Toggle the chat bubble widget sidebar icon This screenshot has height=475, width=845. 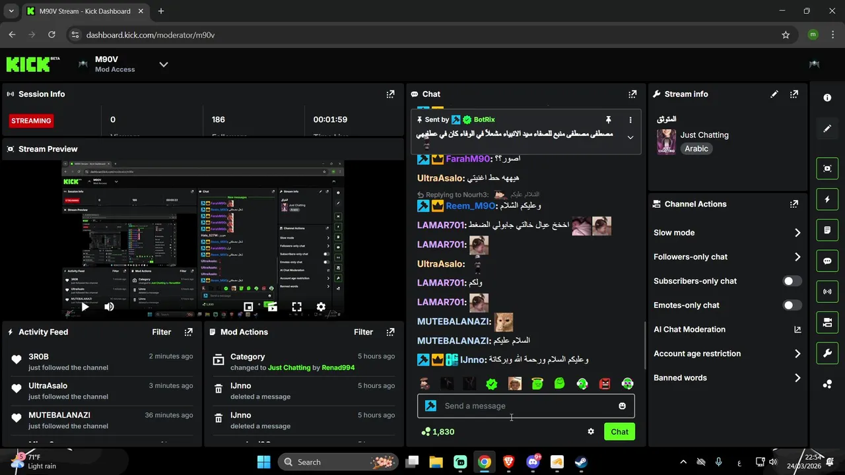pos(827,261)
